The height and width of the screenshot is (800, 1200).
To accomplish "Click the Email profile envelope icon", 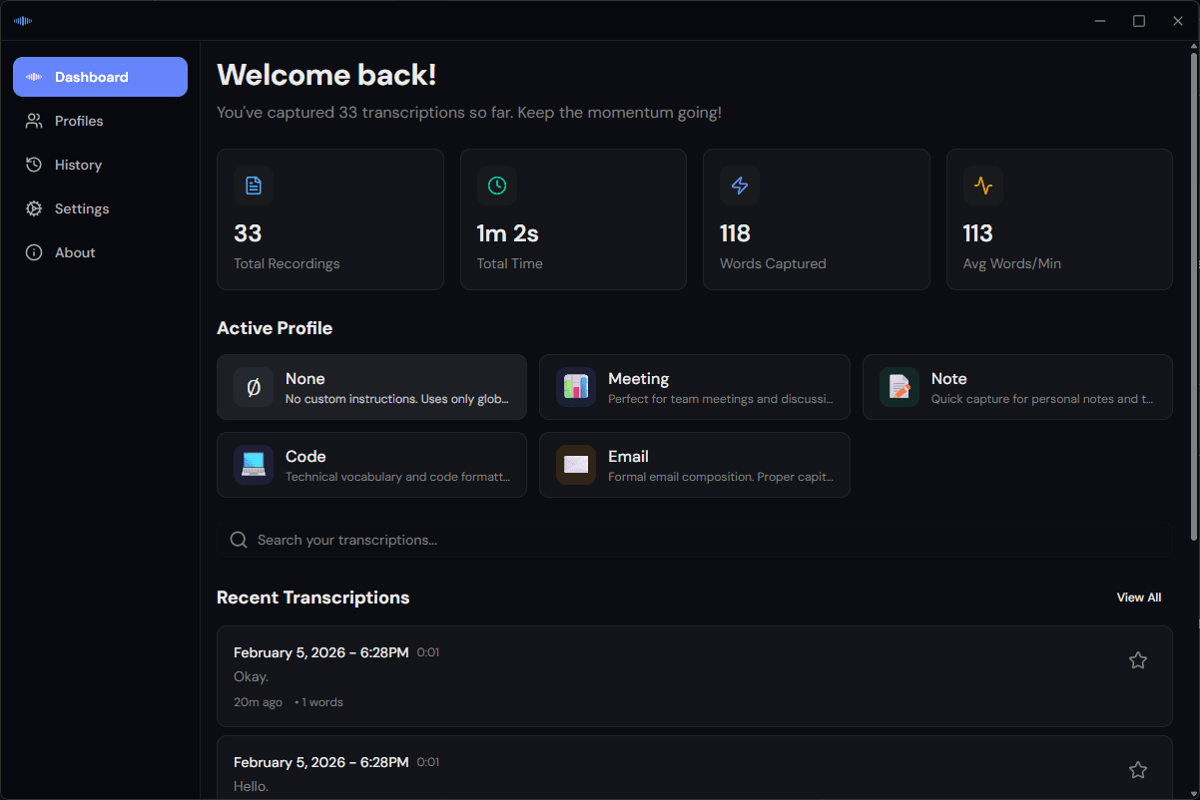I will tap(576, 464).
